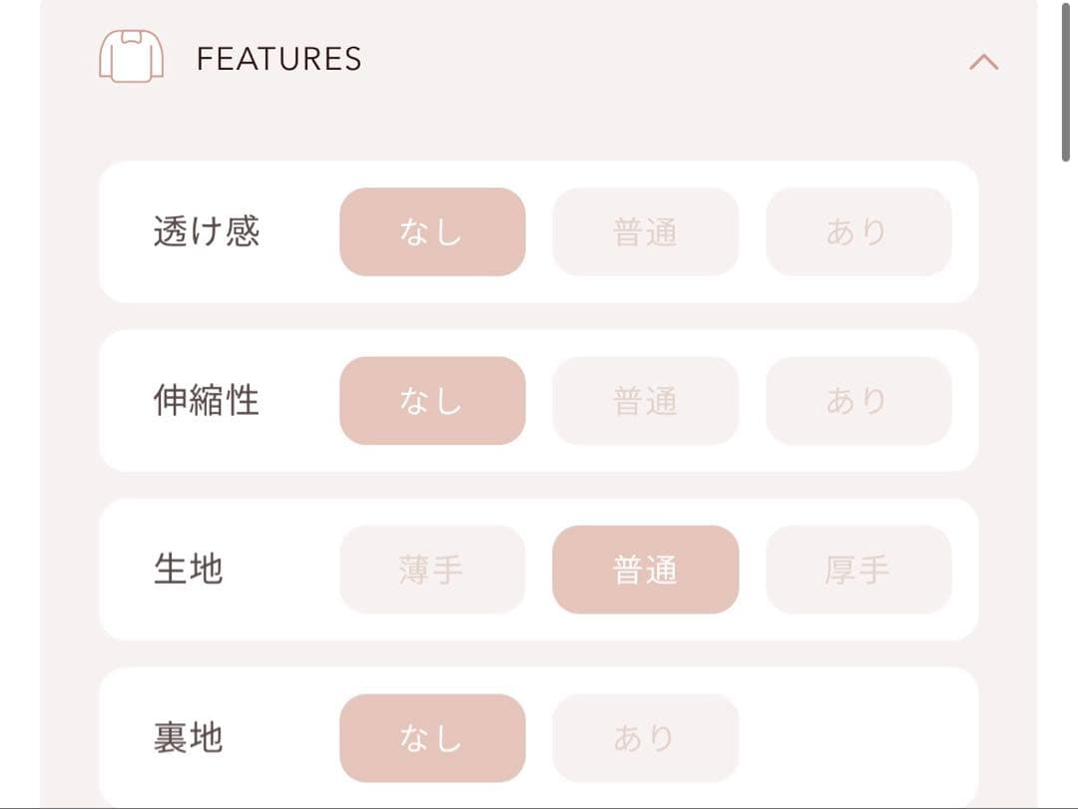Collapse the FEATURES section via the chevron
Viewport: 1078px width, 809px height.
[985, 60]
